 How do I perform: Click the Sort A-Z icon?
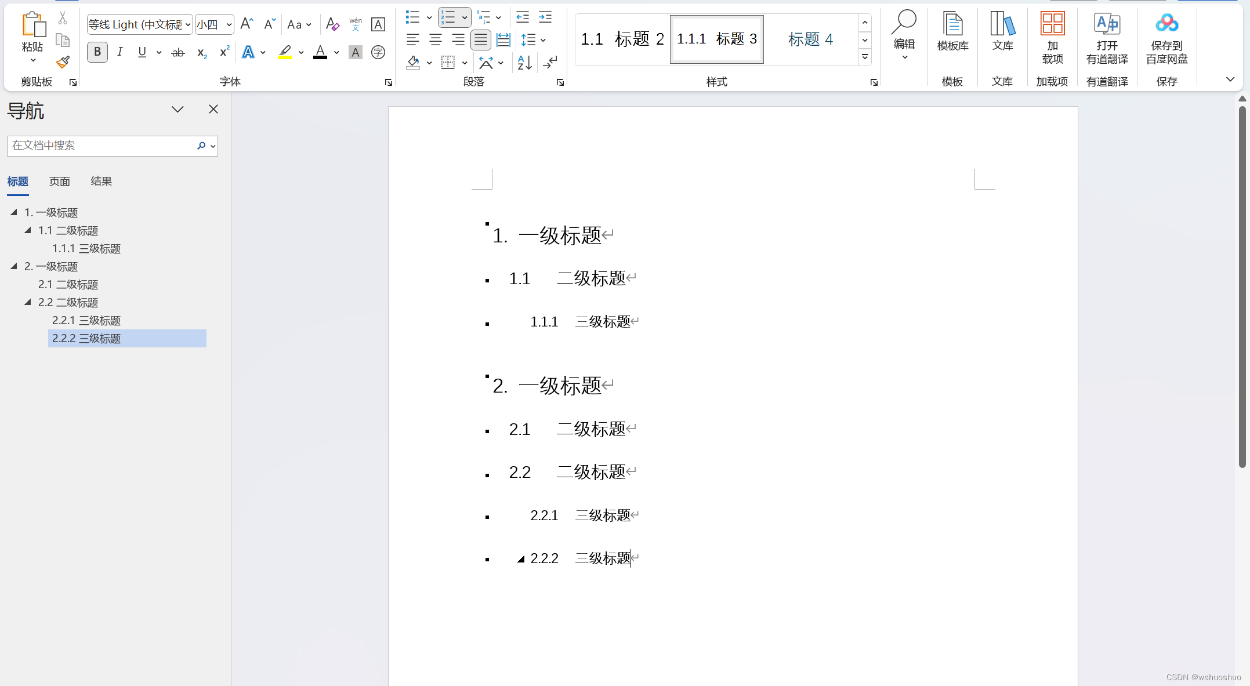point(524,62)
